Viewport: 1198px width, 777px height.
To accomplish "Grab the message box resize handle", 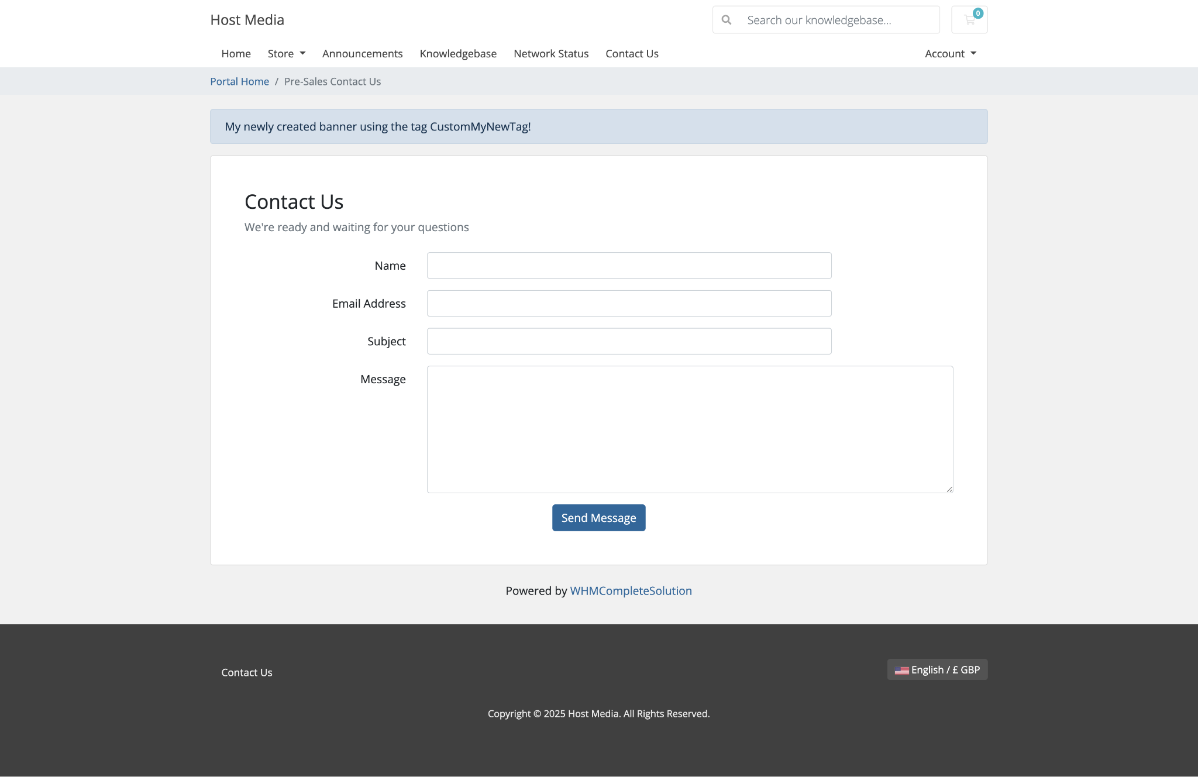I will [x=949, y=489].
